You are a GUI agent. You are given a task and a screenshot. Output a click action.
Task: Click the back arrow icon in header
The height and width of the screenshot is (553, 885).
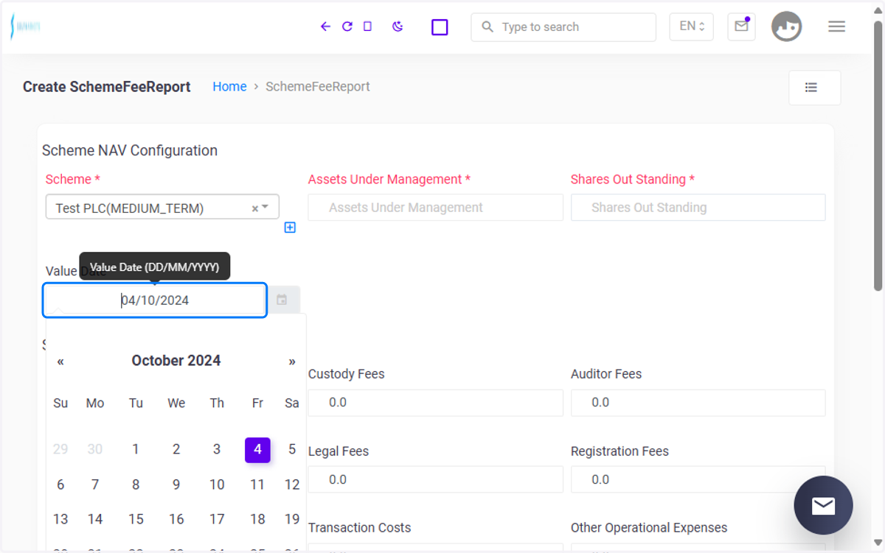(x=325, y=27)
